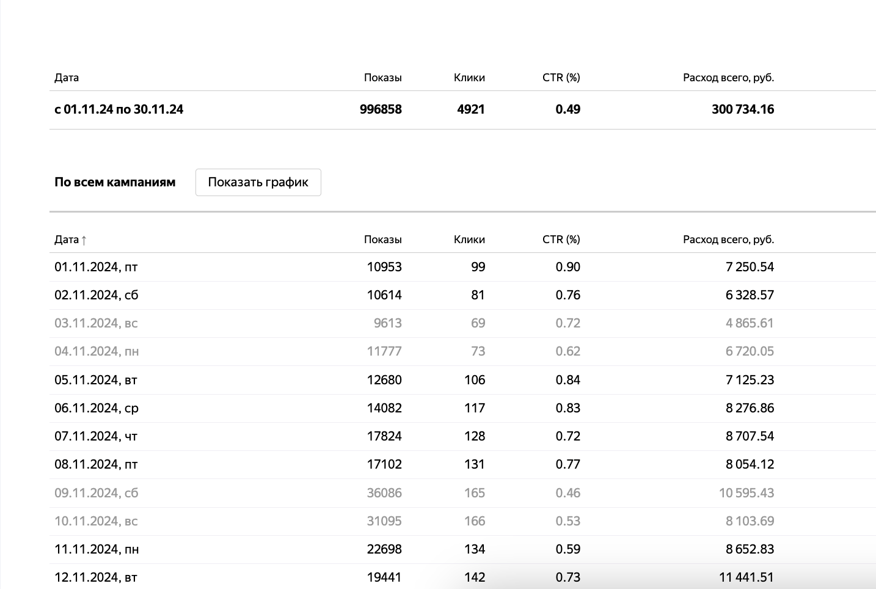Sort daily table by Клики column header
This screenshot has height=589, width=876.
469,240
